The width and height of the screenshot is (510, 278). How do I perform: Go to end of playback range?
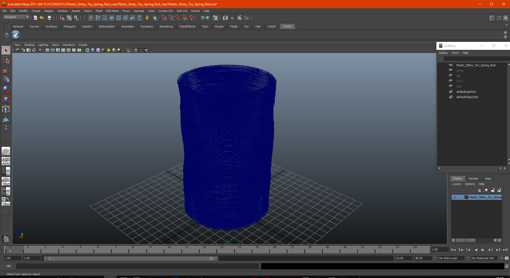coord(505,250)
